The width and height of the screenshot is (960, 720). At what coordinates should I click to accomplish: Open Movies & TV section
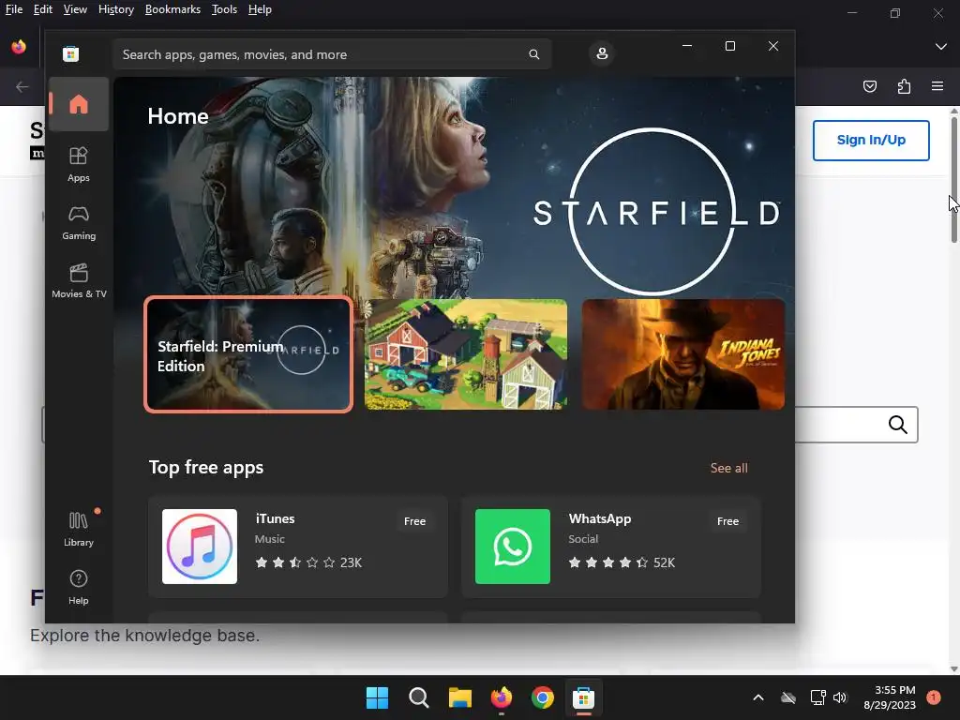(x=79, y=280)
